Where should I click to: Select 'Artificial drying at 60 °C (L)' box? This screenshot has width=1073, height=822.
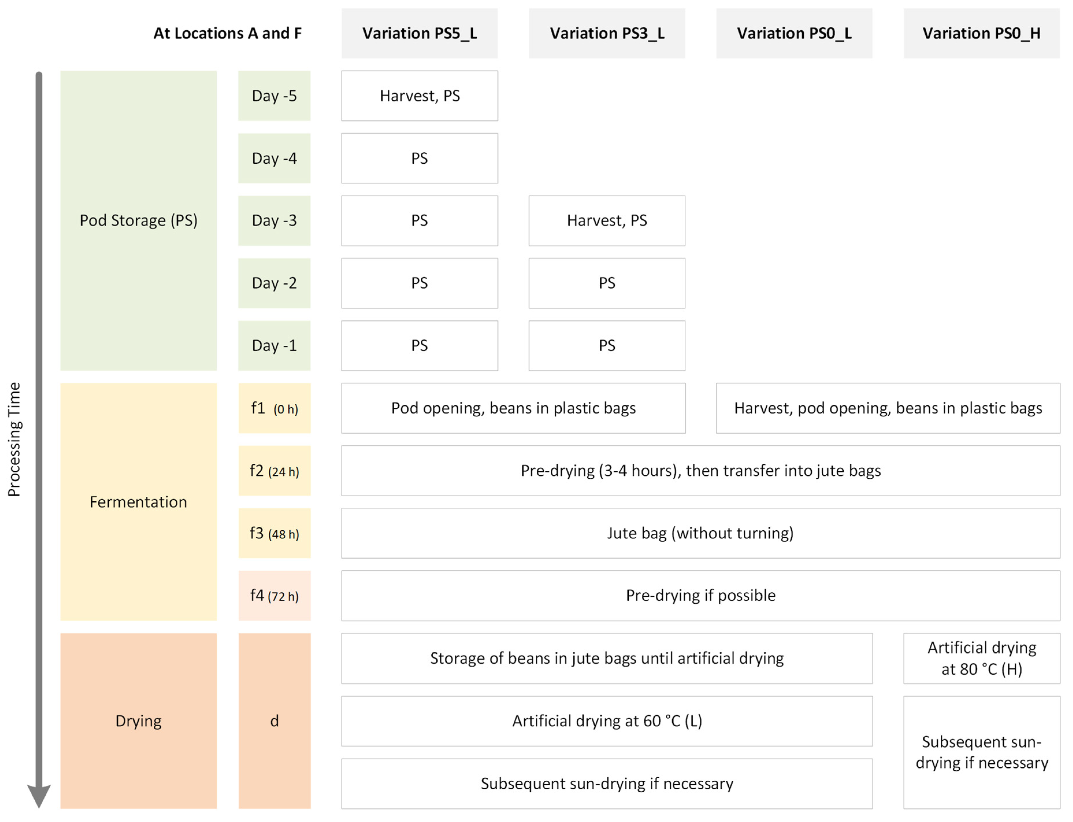pyautogui.click(x=607, y=721)
